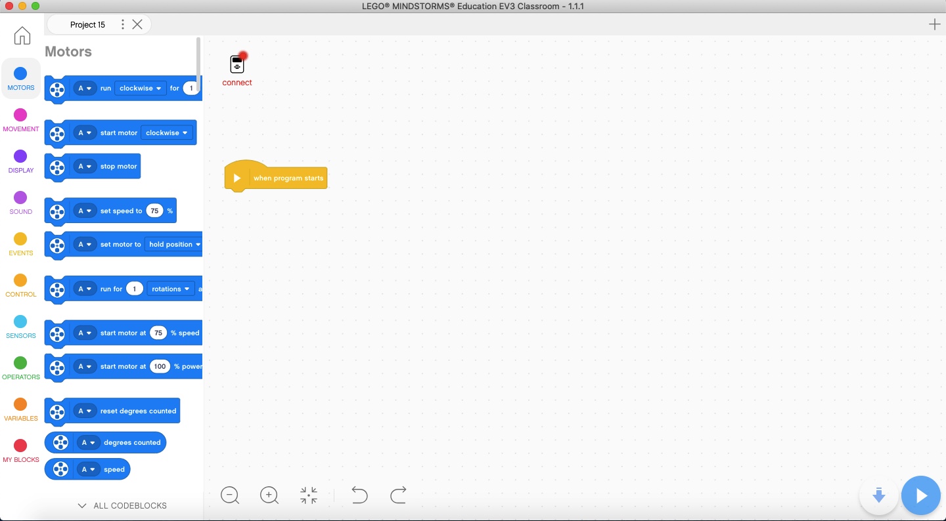Run the program with the play button

(x=921, y=496)
